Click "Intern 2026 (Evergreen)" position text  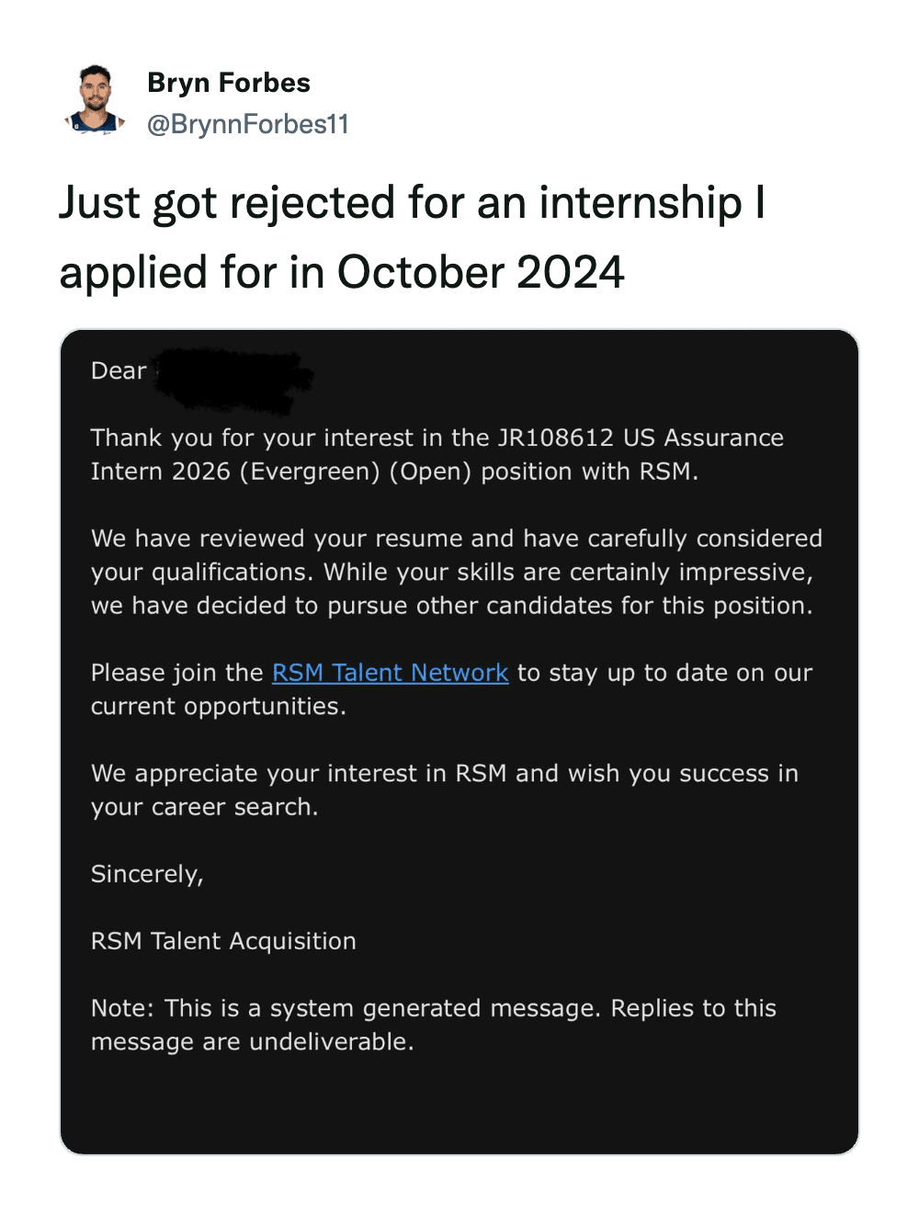coord(235,471)
